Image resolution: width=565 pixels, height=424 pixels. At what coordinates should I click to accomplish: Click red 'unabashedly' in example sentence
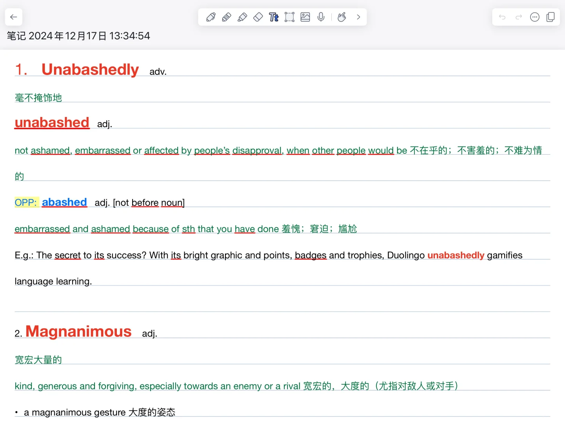(456, 255)
